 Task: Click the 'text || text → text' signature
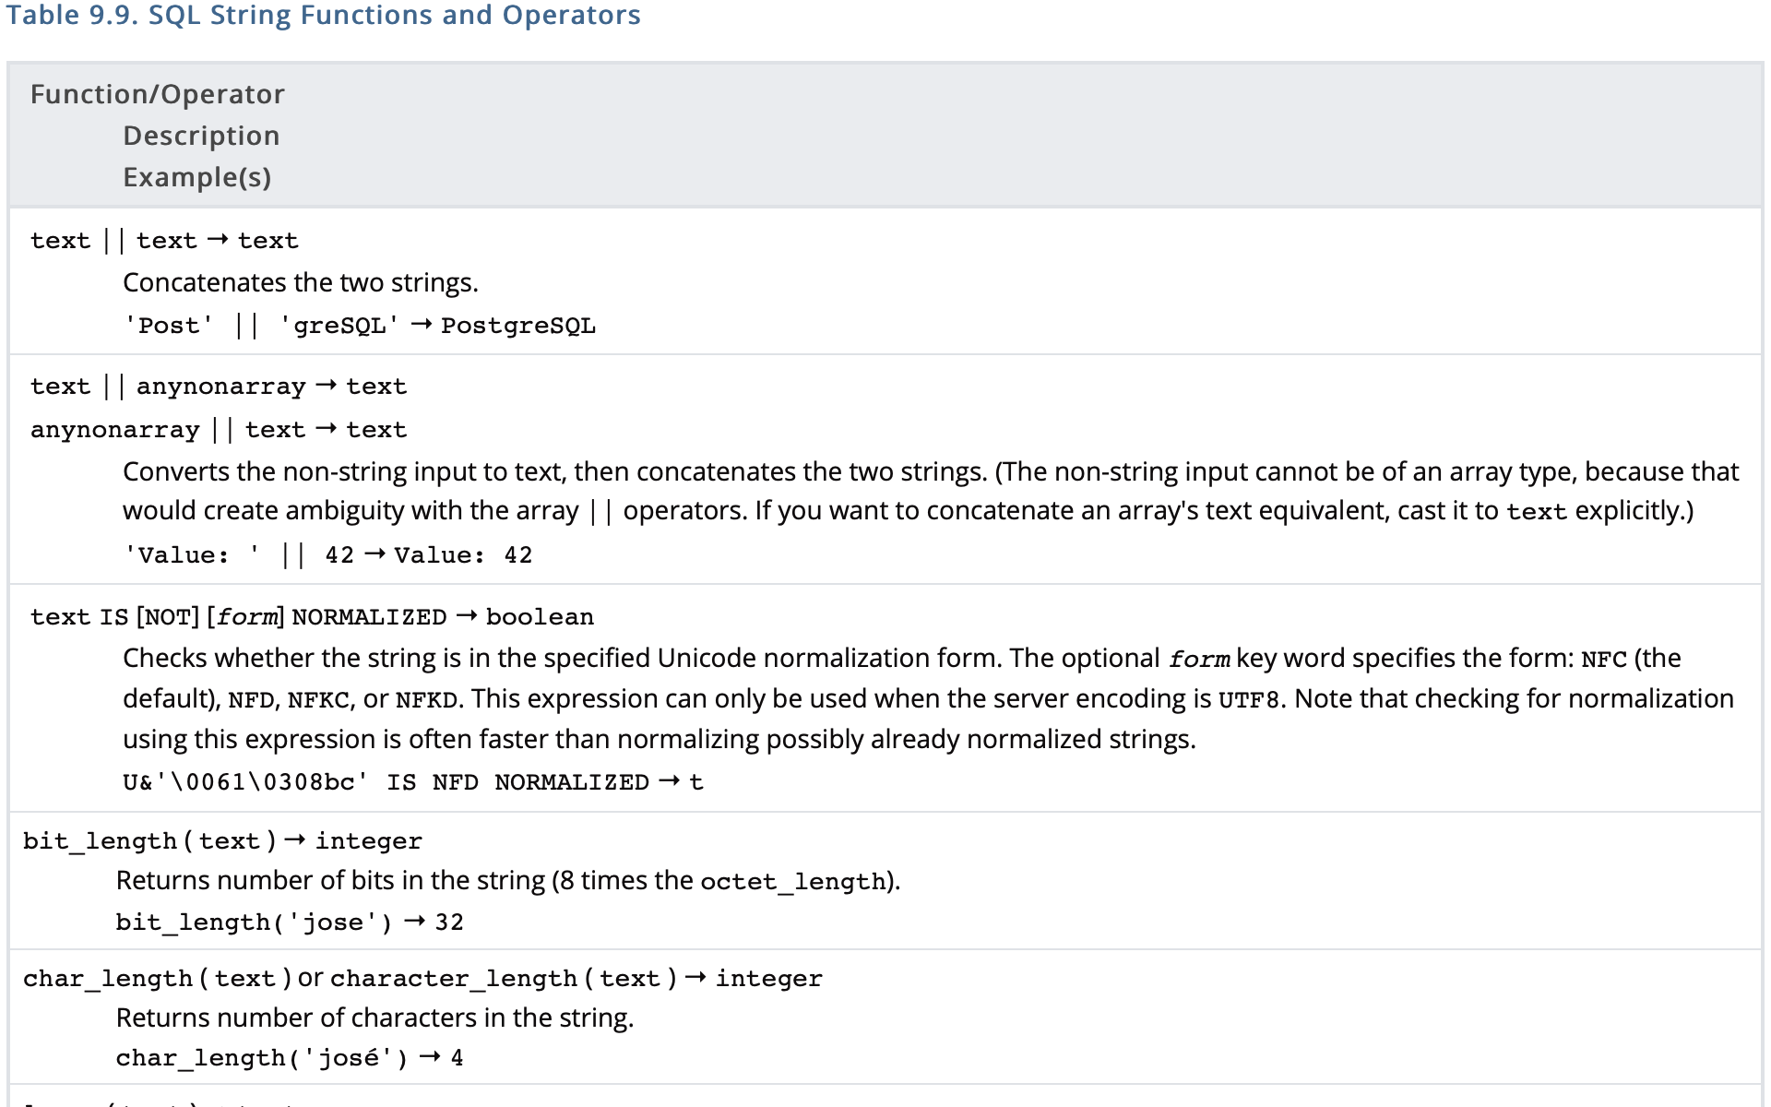pos(164,241)
